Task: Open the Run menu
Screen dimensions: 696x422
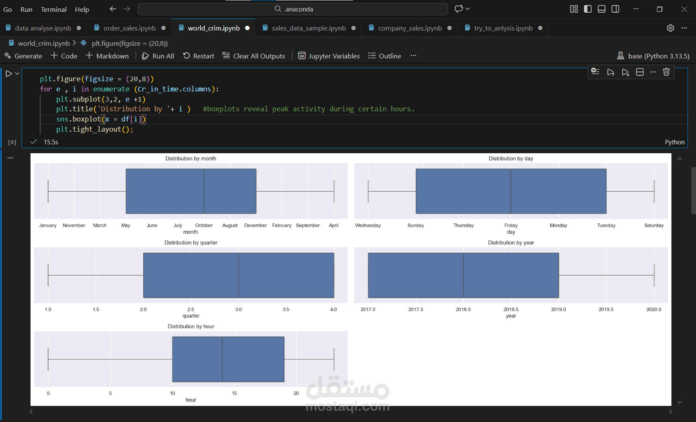Action: coord(26,9)
